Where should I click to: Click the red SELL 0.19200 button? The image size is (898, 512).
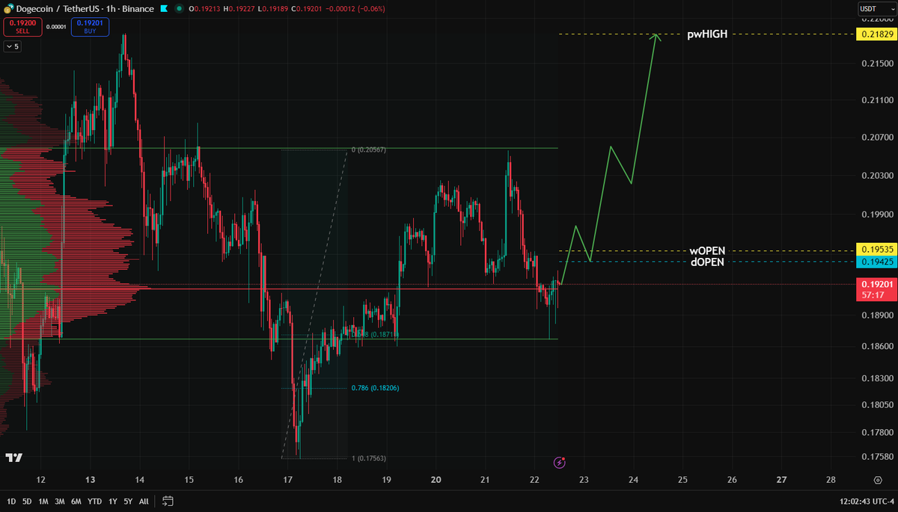click(22, 27)
